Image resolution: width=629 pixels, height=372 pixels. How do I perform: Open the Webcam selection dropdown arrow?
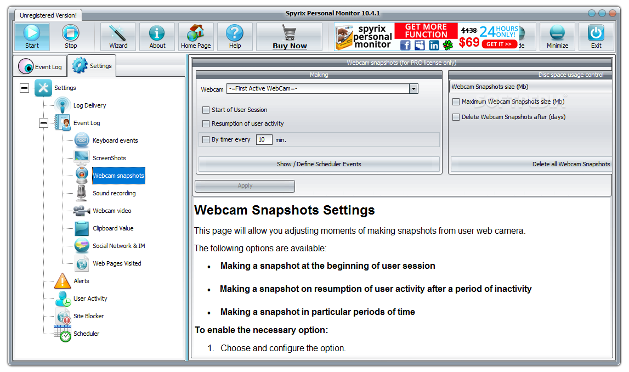coord(413,89)
